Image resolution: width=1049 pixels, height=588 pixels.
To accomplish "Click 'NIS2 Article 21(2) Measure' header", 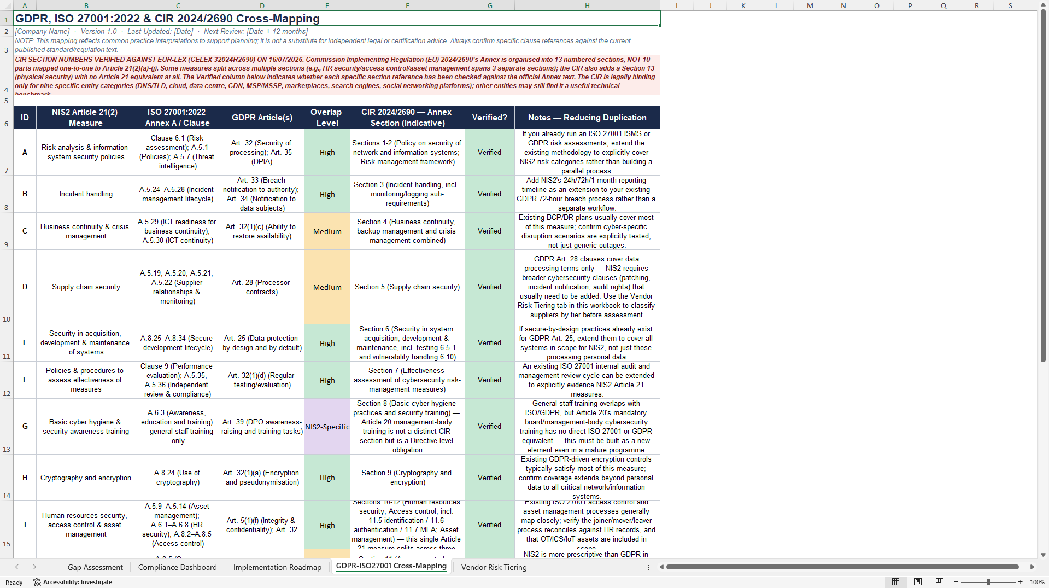I will tap(86, 118).
